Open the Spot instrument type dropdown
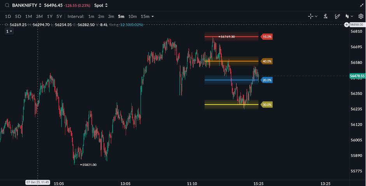Viewport: 366px width, 186px height. point(101,5)
